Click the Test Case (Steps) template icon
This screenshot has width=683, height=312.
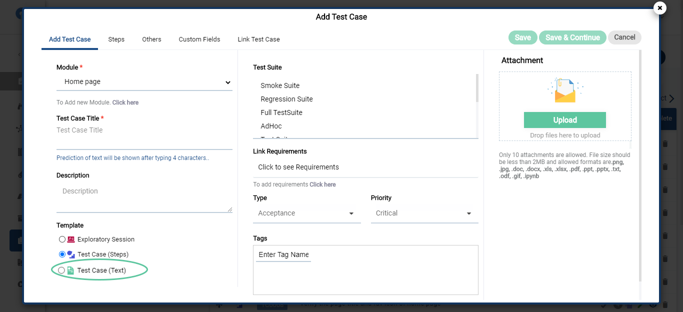point(71,254)
